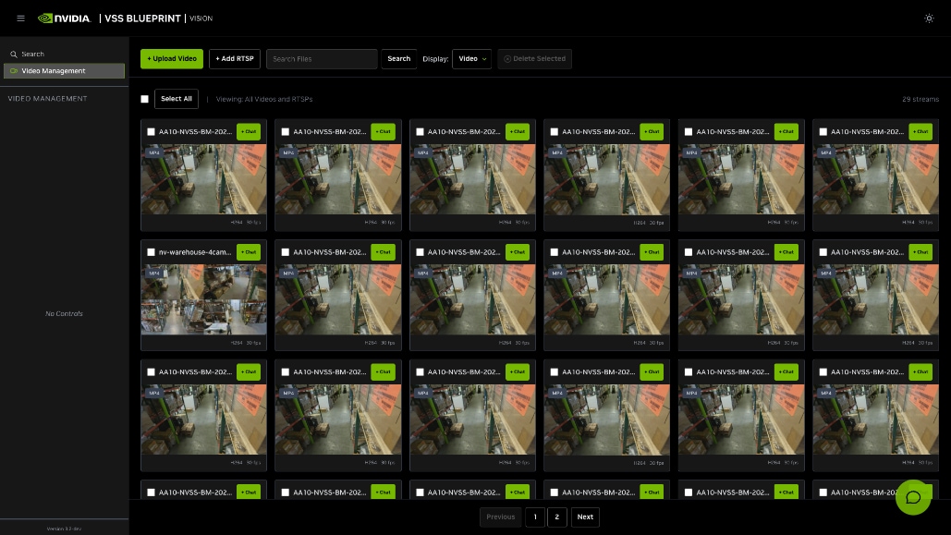The width and height of the screenshot is (951, 535).
Task: Click the Next page button
Action: click(x=585, y=517)
